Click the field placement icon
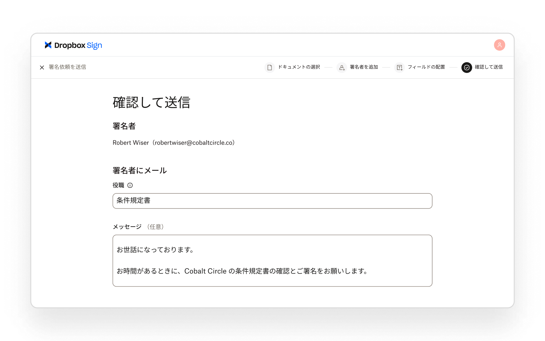Screen dimensions: 545x341 [399, 67]
